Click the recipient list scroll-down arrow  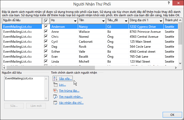click(180, 63)
